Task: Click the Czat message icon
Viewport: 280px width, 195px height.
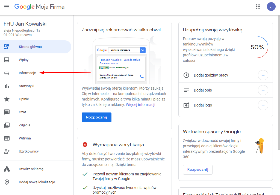Action: coord(7,112)
